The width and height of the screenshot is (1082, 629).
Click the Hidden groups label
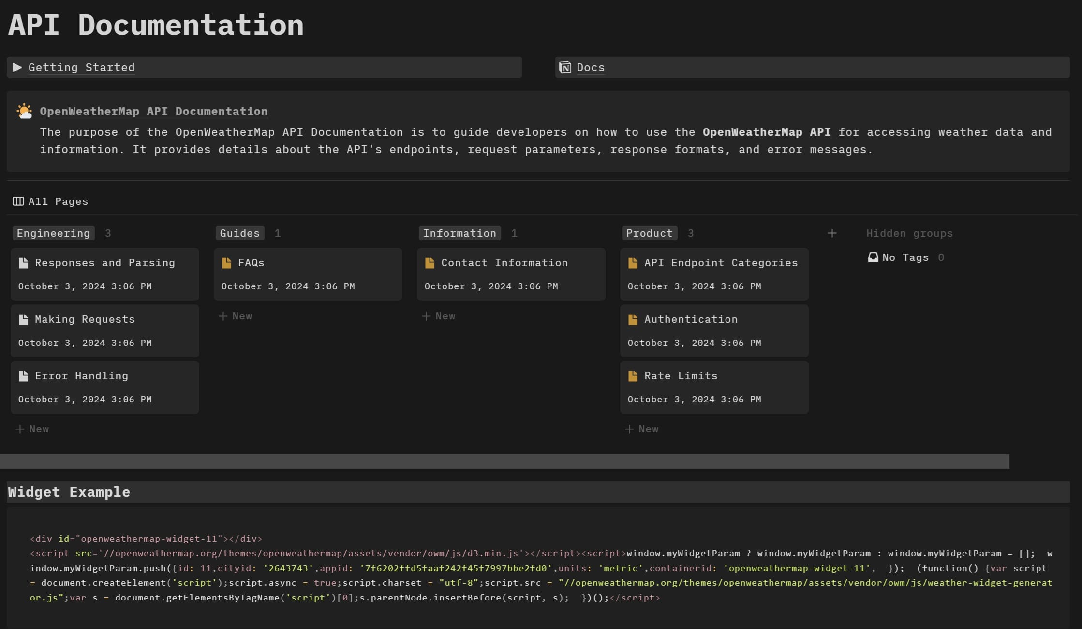point(909,233)
